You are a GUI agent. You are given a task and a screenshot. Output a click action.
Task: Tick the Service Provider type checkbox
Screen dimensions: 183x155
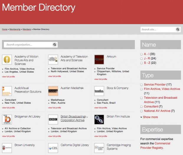tap(141, 85)
